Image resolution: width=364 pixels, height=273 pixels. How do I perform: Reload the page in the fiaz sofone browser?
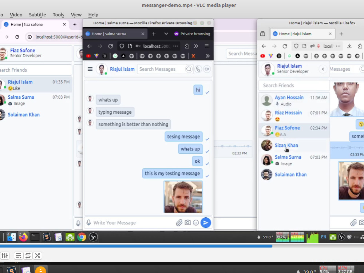coord(17,37)
